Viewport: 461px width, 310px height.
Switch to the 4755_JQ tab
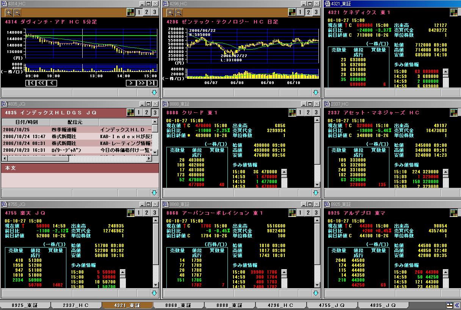click(332, 305)
